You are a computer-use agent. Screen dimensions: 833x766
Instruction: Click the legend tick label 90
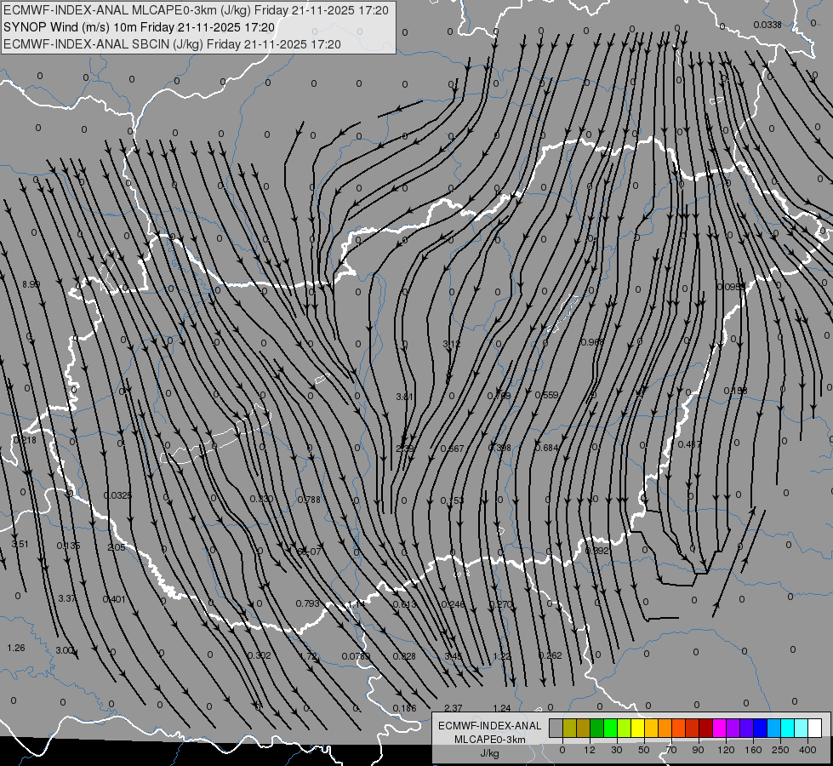(698, 750)
